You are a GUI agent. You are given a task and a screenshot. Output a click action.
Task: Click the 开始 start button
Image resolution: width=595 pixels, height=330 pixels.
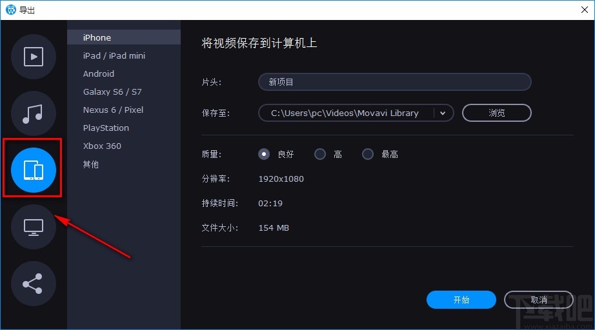[x=461, y=300]
